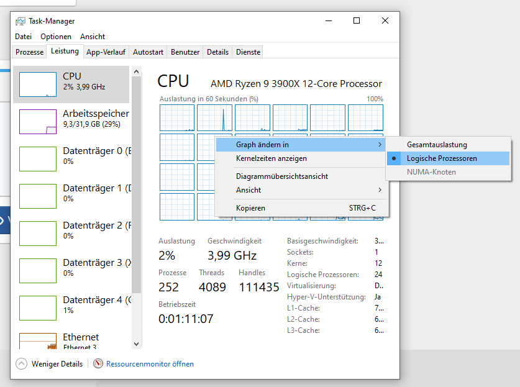Switch to the App-Verlauf tab
Screen dimensions: 520x387
pyautogui.click(x=106, y=52)
